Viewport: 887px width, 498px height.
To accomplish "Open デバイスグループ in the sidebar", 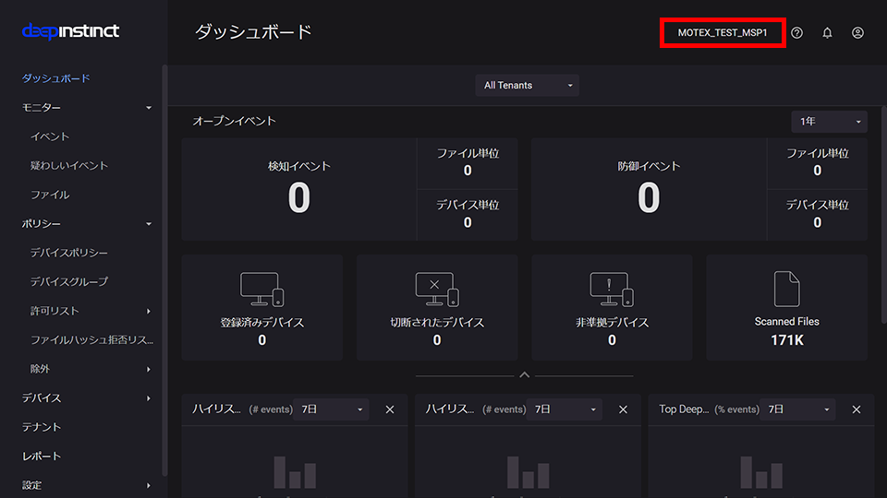I will click(69, 282).
